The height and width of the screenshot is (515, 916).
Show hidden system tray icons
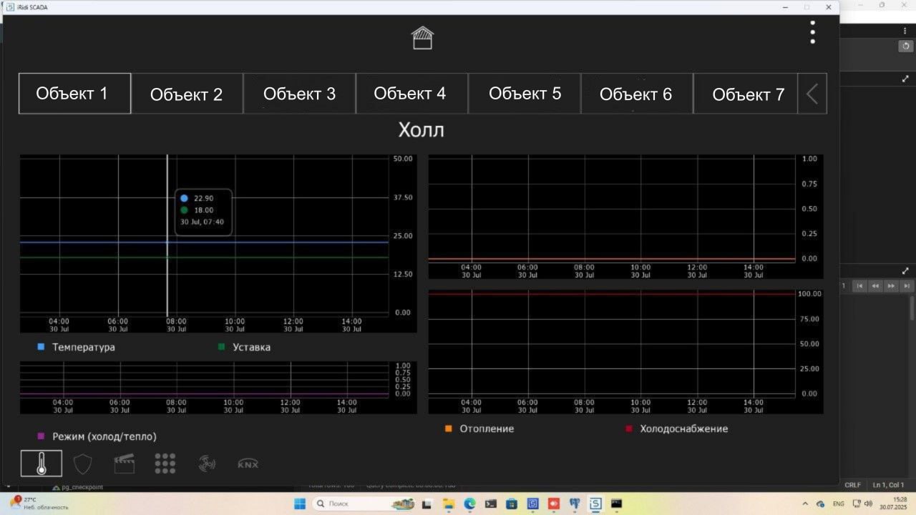pos(806,504)
